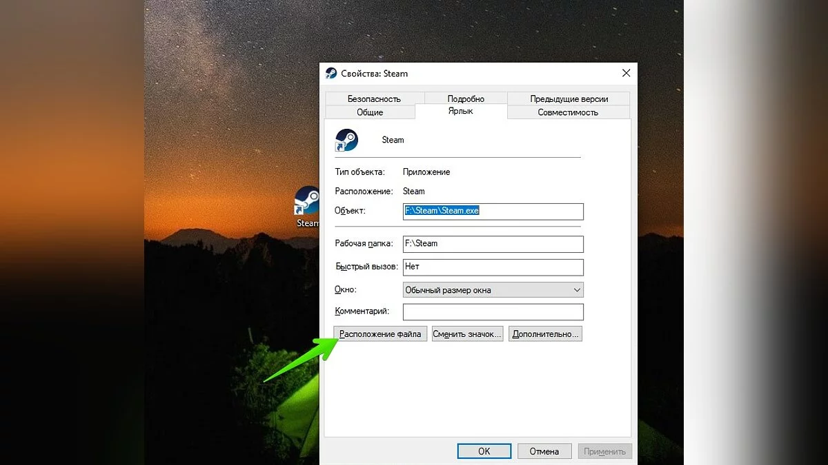Select the Ярлык tab
828x465 pixels.
[x=460, y=111]
